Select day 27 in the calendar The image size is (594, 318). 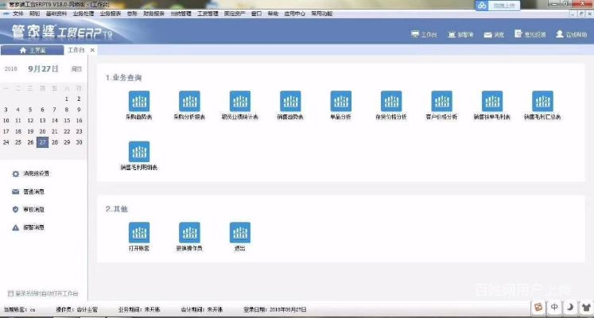(42, 142)
